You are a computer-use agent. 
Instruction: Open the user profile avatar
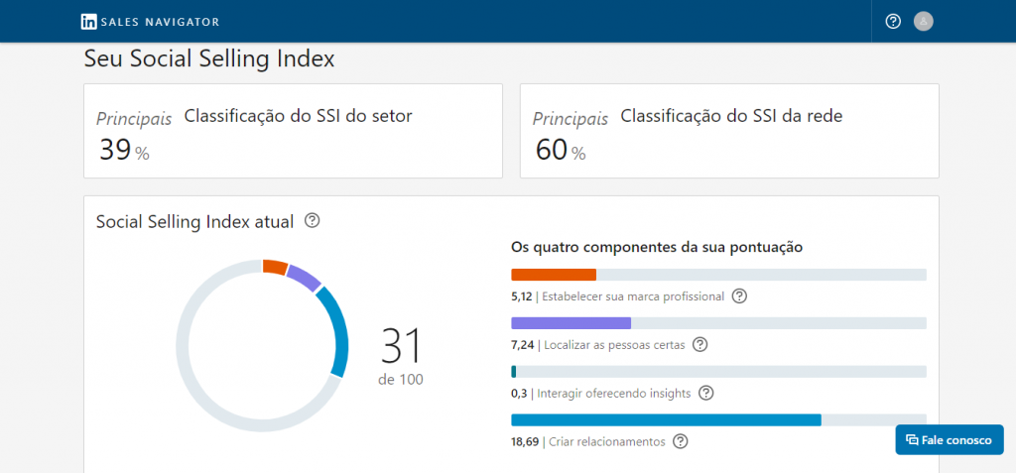point(924,21)
